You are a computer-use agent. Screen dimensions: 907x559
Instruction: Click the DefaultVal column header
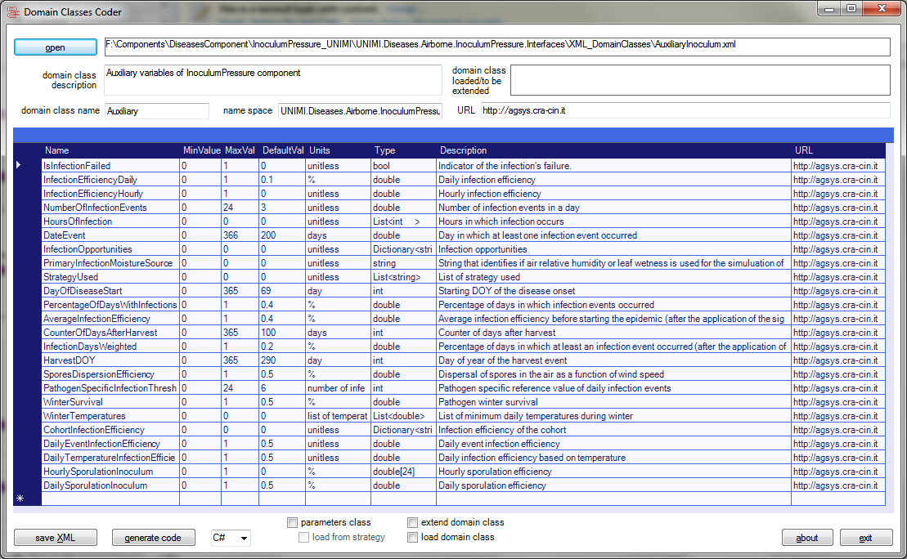[x=282, y=150]
